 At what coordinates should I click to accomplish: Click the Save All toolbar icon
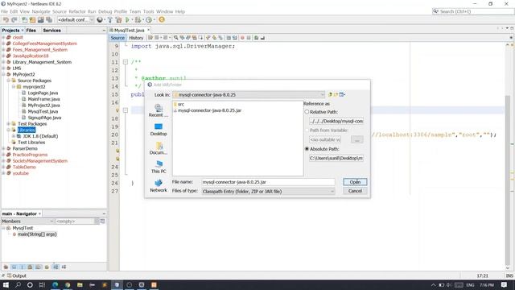coord(49,19)
